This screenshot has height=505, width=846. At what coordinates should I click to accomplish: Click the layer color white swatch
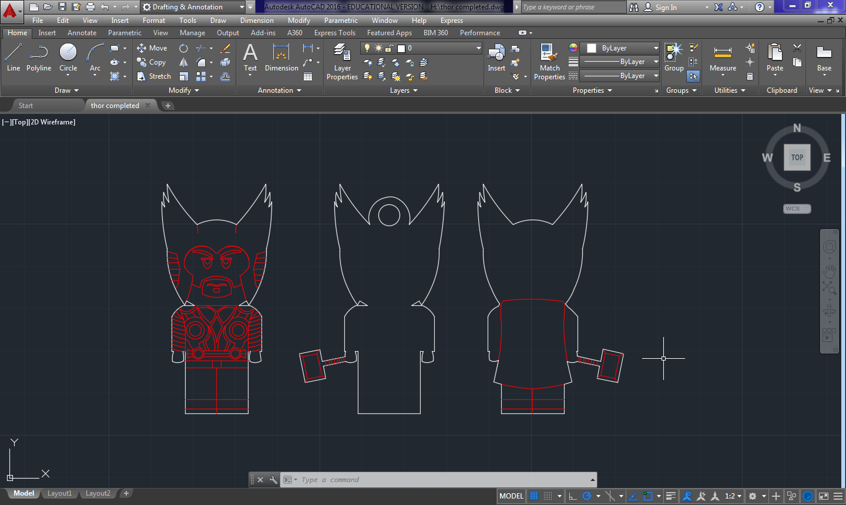[401, 48]
